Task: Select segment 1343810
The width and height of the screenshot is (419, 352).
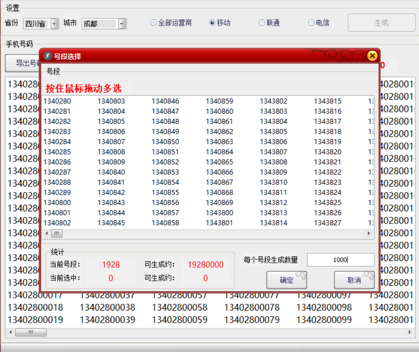Action: coord(274,183)
